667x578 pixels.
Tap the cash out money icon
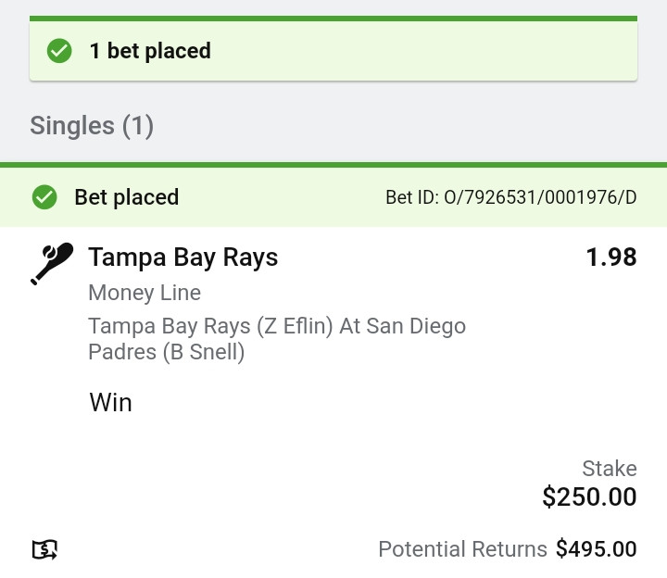coord(44,550)
